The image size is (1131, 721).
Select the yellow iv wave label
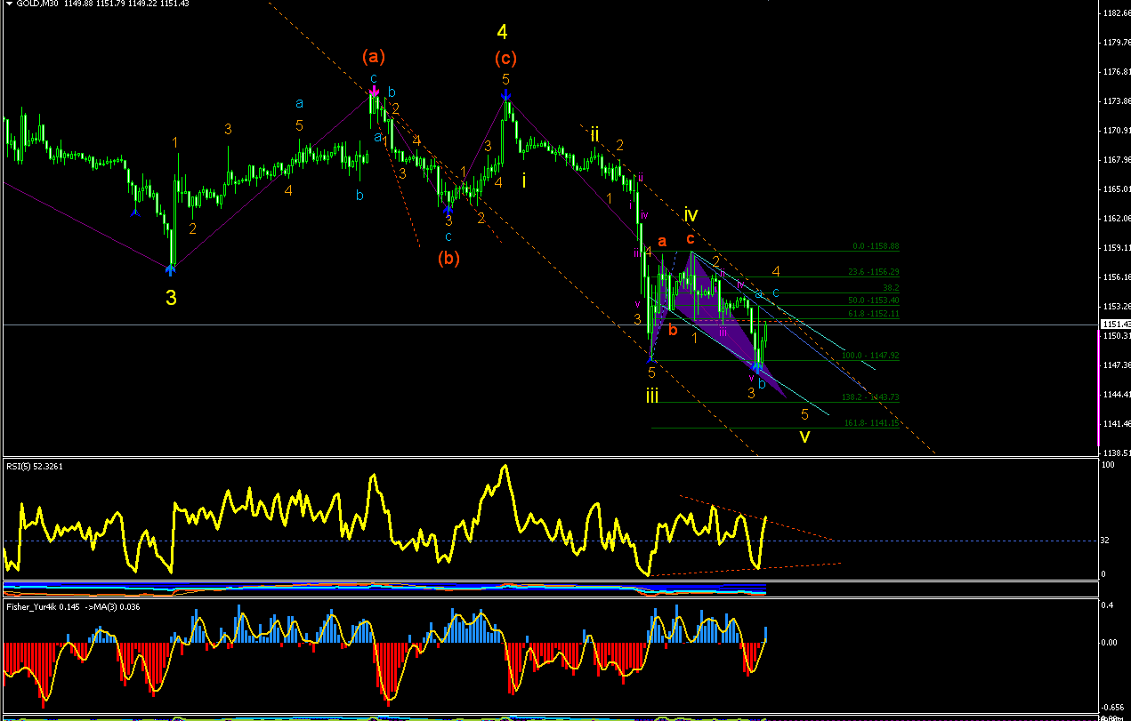tap(691, 214)
